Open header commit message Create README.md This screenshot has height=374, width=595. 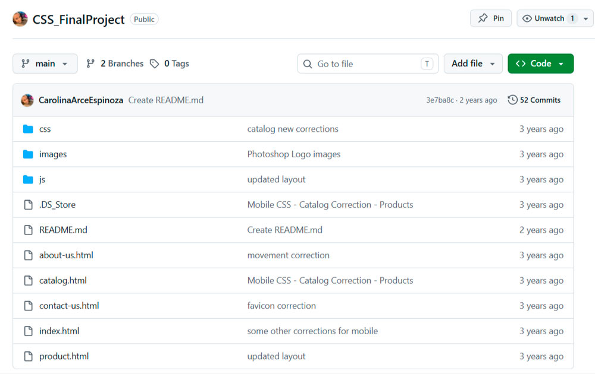pyautogui.click(x=166, y=100)
